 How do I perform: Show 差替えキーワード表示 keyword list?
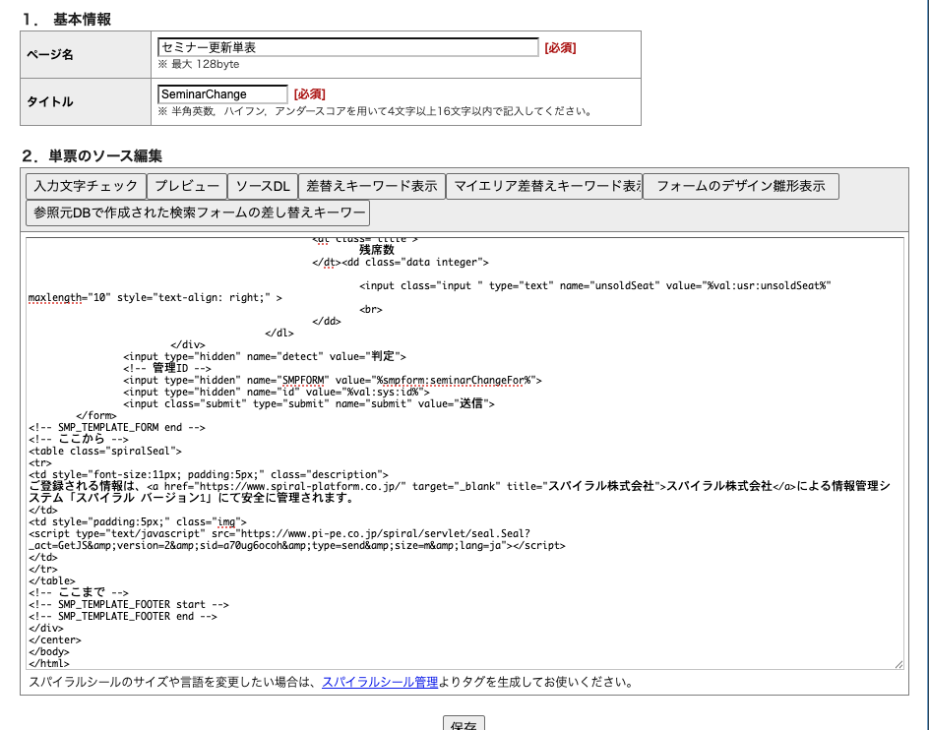(x=371, y=186)
